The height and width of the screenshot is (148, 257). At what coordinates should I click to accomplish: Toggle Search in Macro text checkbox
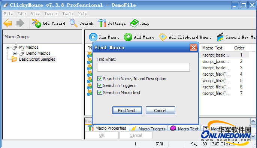click(100, 92)
